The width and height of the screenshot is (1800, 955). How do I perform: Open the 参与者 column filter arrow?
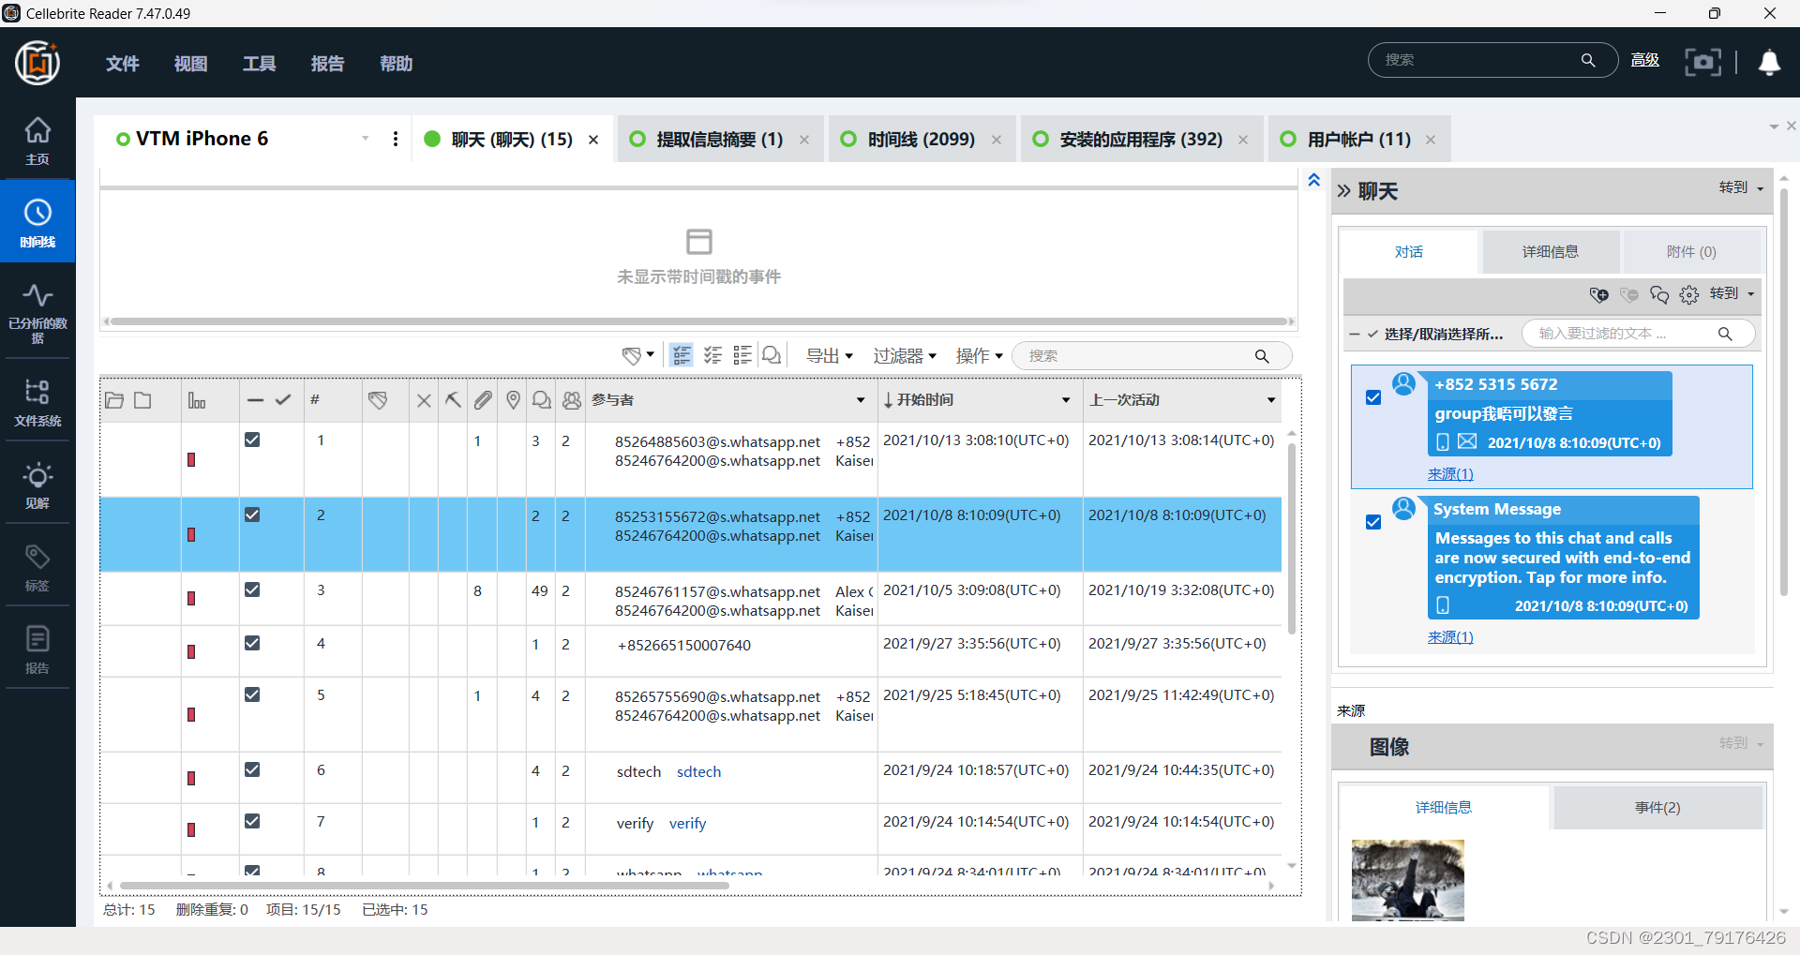[x=861, y=400]
